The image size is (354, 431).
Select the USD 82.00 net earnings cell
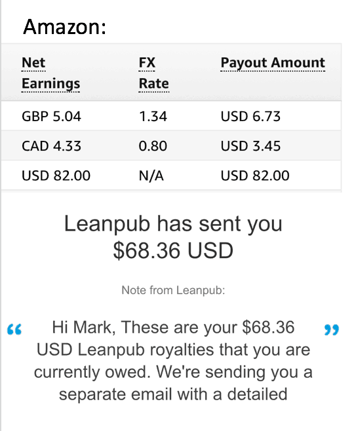(x=56, y=176)
